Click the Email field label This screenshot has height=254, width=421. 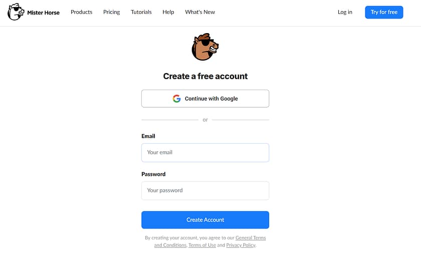[x=148, y=136]
